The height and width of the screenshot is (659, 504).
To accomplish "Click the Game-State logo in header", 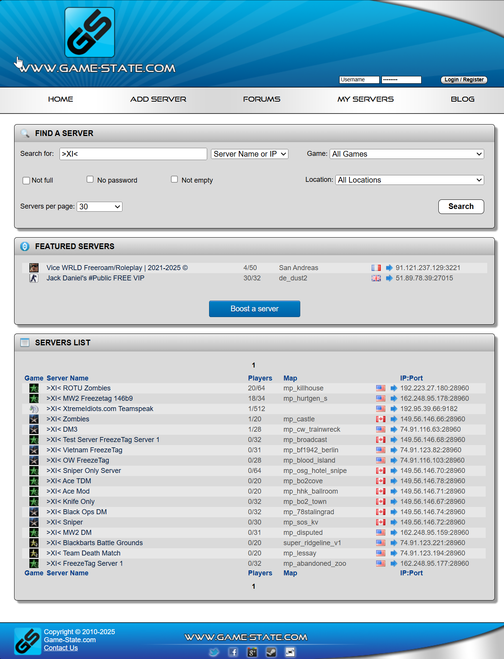I will click(90, 32).
